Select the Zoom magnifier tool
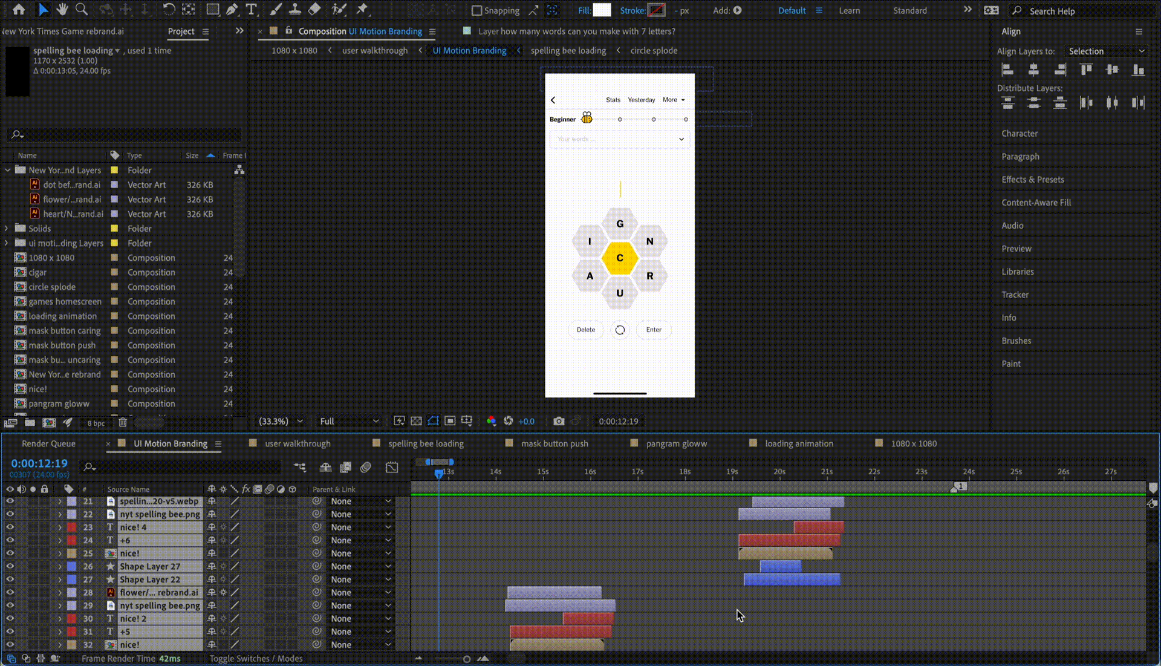 [x=81, y=9]
